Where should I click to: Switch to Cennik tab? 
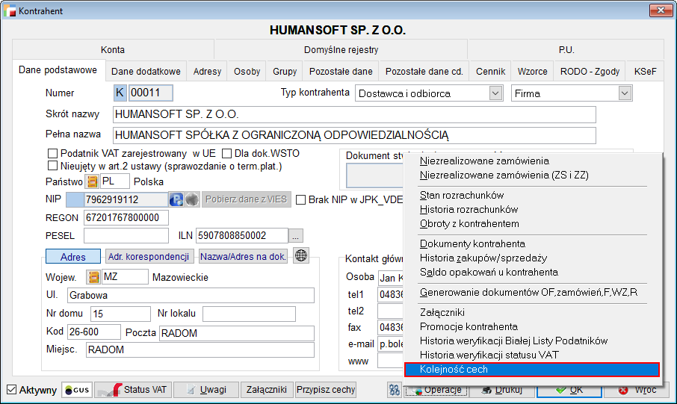click(490, 71)
